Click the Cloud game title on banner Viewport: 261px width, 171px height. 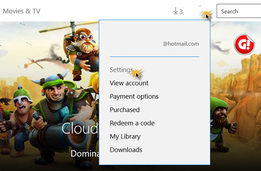80,128
